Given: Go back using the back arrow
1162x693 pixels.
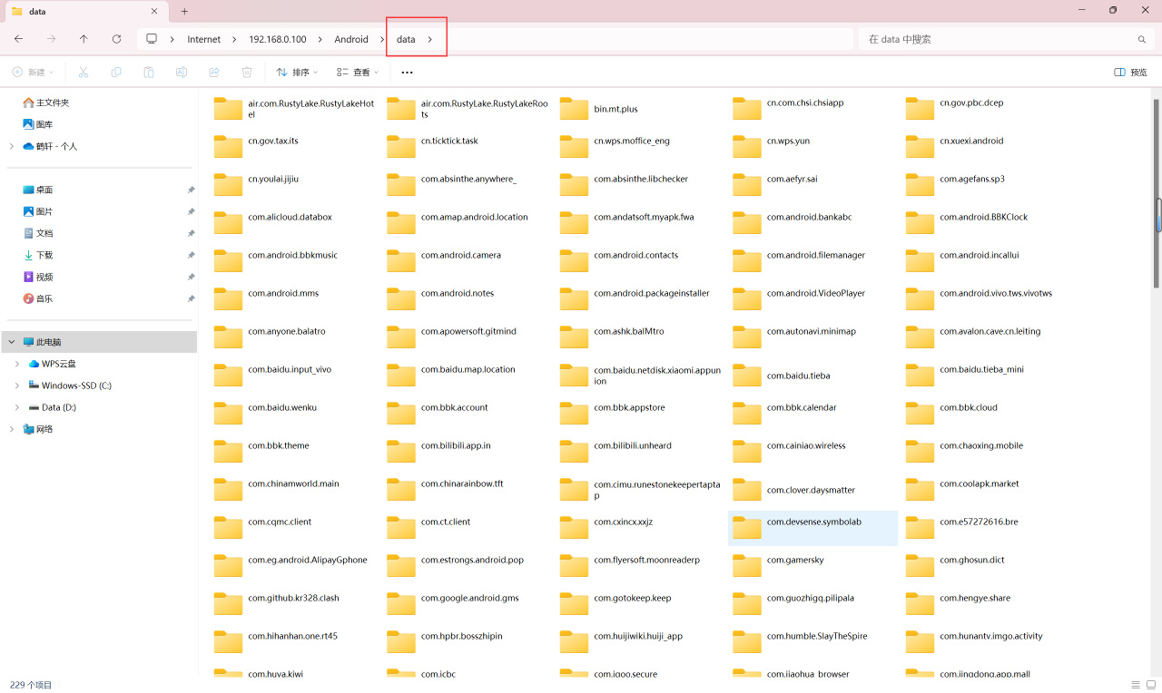Looking at the screenshot, I should coord(19,39).
